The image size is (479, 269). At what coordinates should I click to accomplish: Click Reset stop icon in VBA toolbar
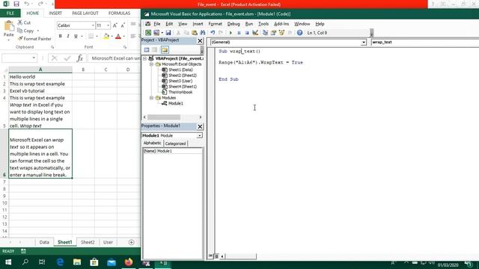tap(247, 33)
